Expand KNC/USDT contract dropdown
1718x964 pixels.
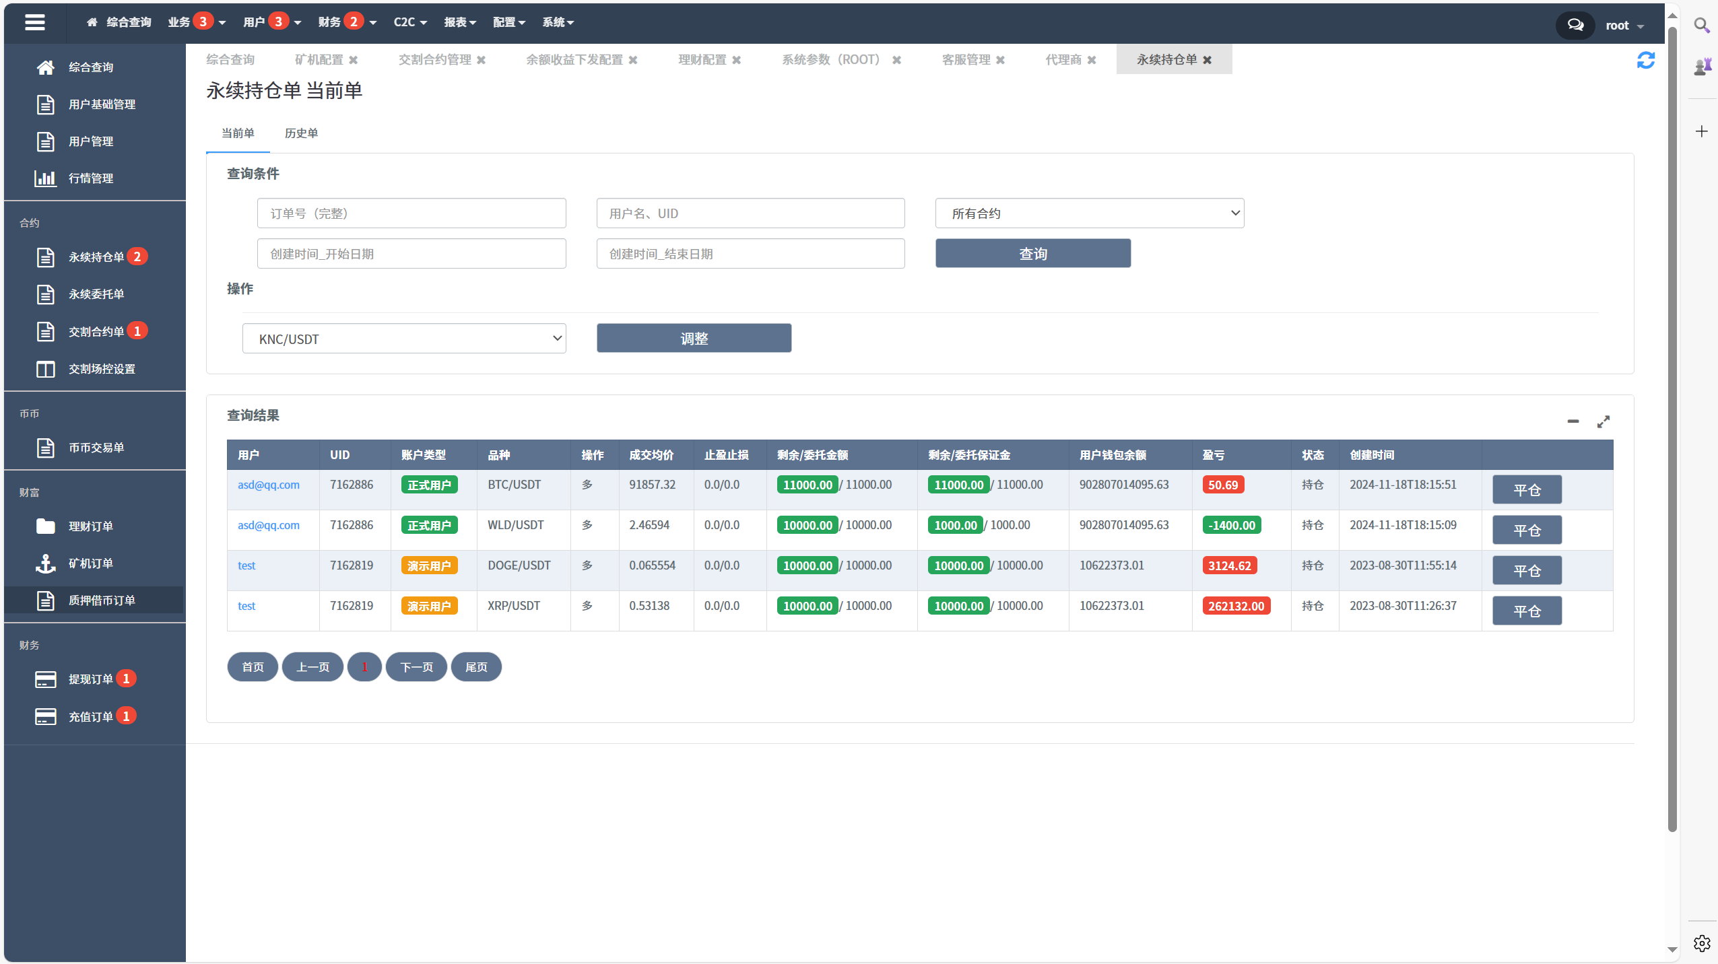[x=405, y=339]
